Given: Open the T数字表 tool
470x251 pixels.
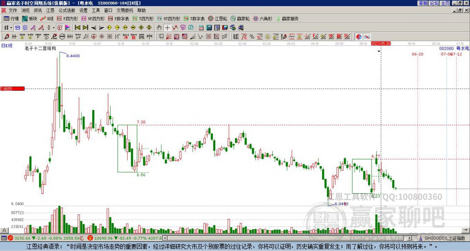Looking at the screenshot, I should click(194, 18).
